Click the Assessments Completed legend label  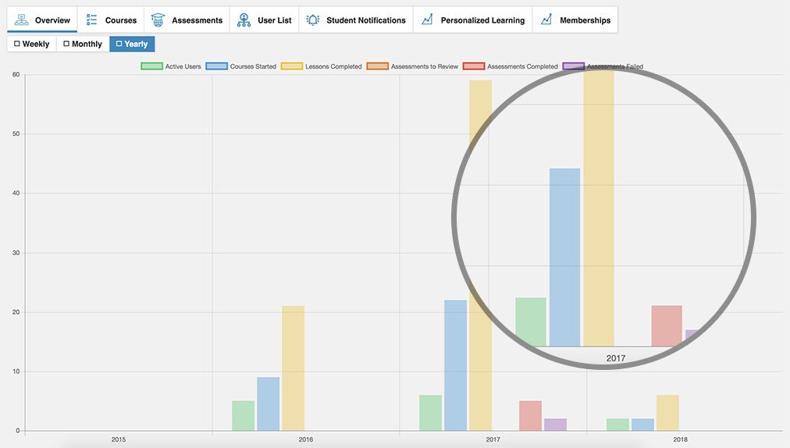point(522,66)
